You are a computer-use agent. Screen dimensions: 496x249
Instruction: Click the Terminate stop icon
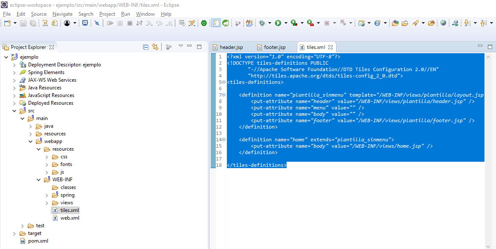click(x=130, y=23)
